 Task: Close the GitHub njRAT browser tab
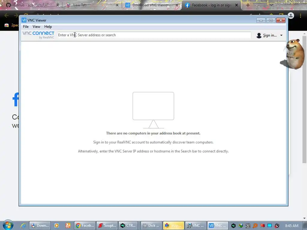57,5
